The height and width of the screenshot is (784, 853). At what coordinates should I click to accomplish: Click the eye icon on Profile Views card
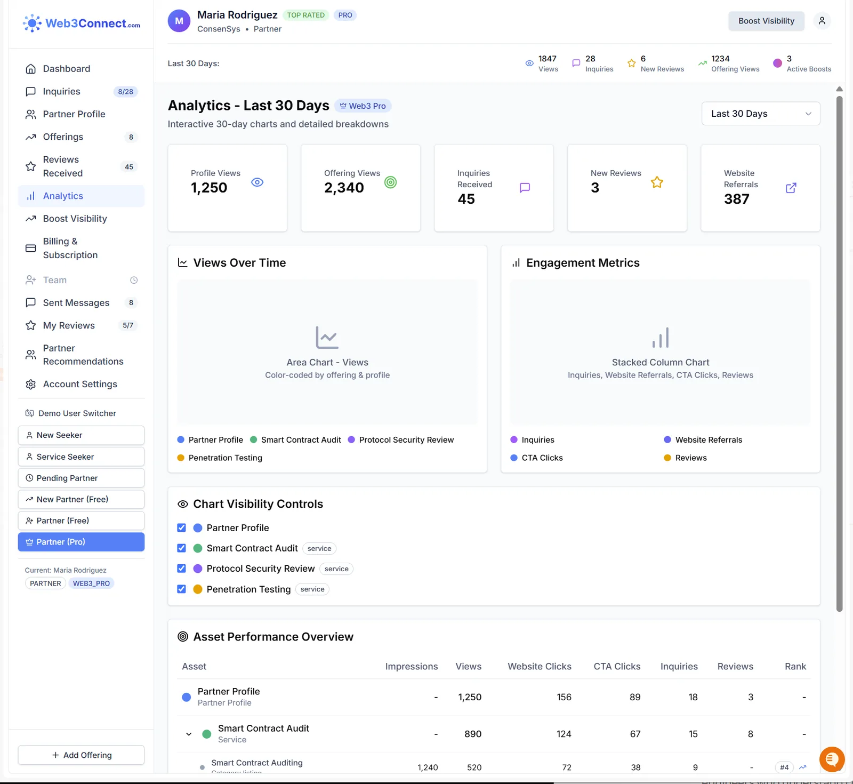tap(257, 182)
